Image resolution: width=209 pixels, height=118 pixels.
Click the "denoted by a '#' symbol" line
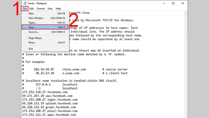(x=74, y=55)
